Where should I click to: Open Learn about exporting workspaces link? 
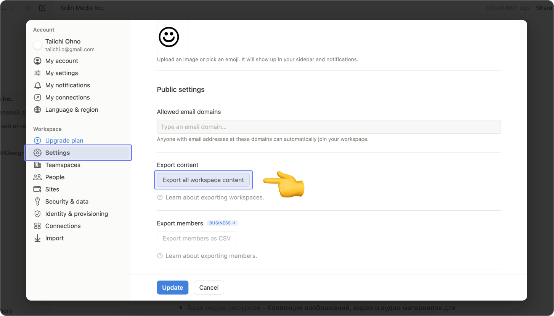[x=214, y=197]
